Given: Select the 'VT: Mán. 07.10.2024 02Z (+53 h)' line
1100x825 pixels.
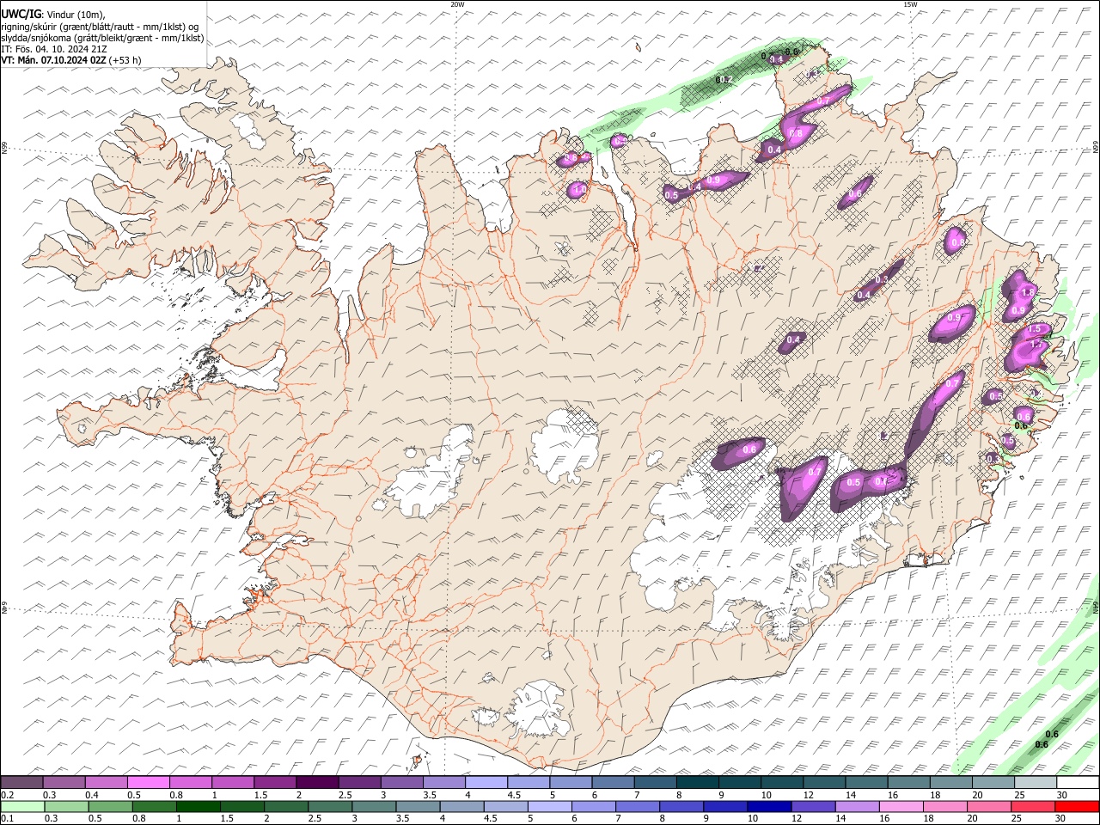Looking at the screenshot, I should (71, 60).
